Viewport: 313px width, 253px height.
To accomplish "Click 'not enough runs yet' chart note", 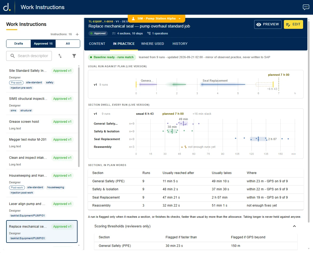I will [x=202, y=147].
